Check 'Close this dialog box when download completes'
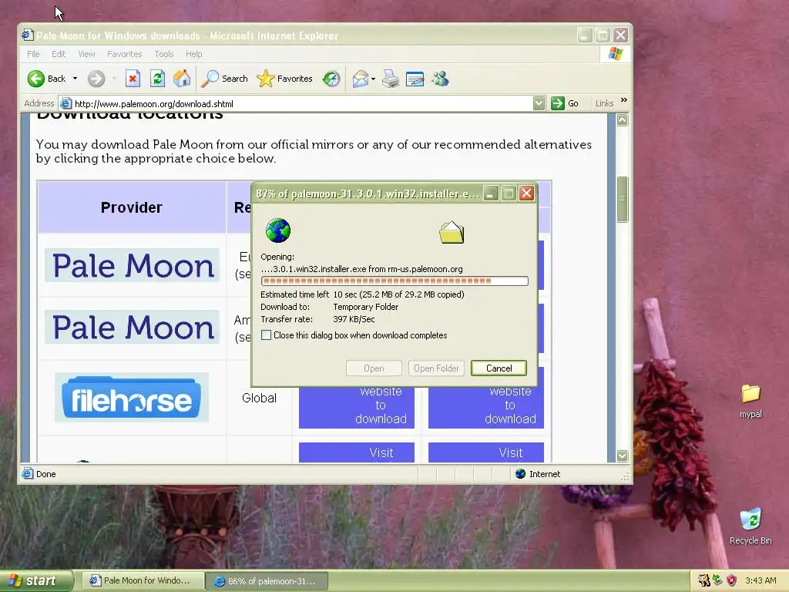Viewport: 789px width, 592px height. point(266,335)
